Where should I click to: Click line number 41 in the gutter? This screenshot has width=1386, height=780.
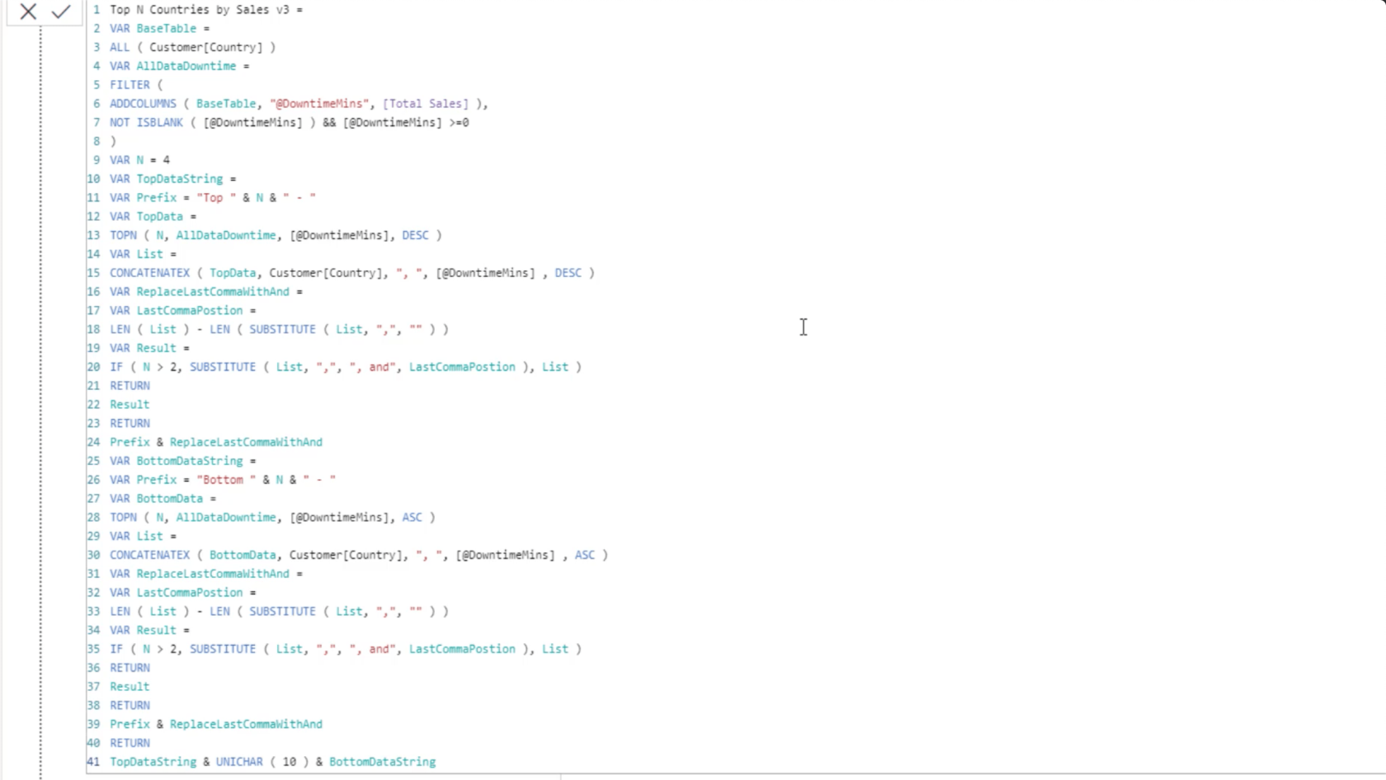[93, 762]
